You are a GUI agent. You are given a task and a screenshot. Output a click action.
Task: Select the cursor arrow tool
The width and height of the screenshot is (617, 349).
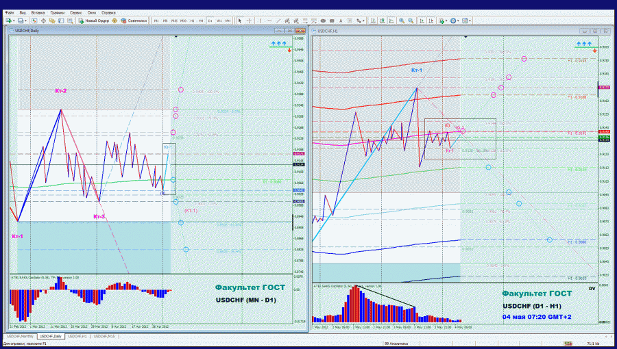pyautogui.click(x=240, y=21)
